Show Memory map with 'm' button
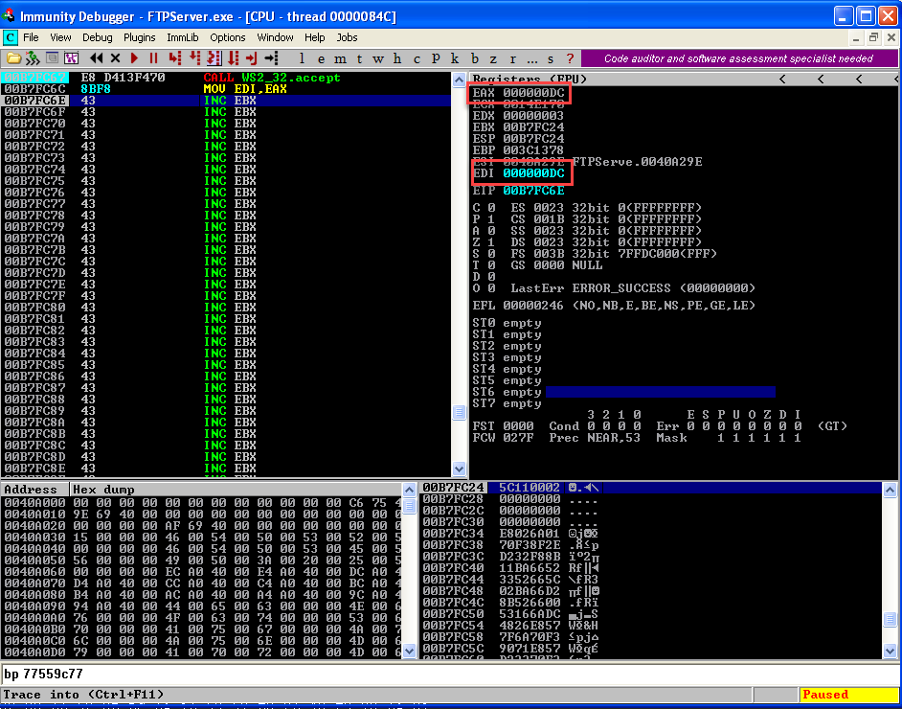Viewport: 902px width, 709px height. coord(341,58)
